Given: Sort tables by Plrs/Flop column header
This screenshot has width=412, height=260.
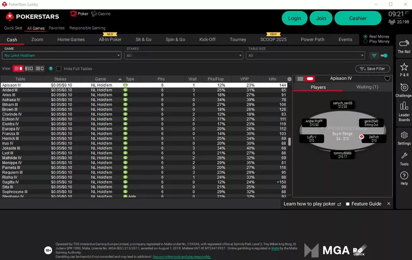Looking at the screenshot, I should click(216, 79).
